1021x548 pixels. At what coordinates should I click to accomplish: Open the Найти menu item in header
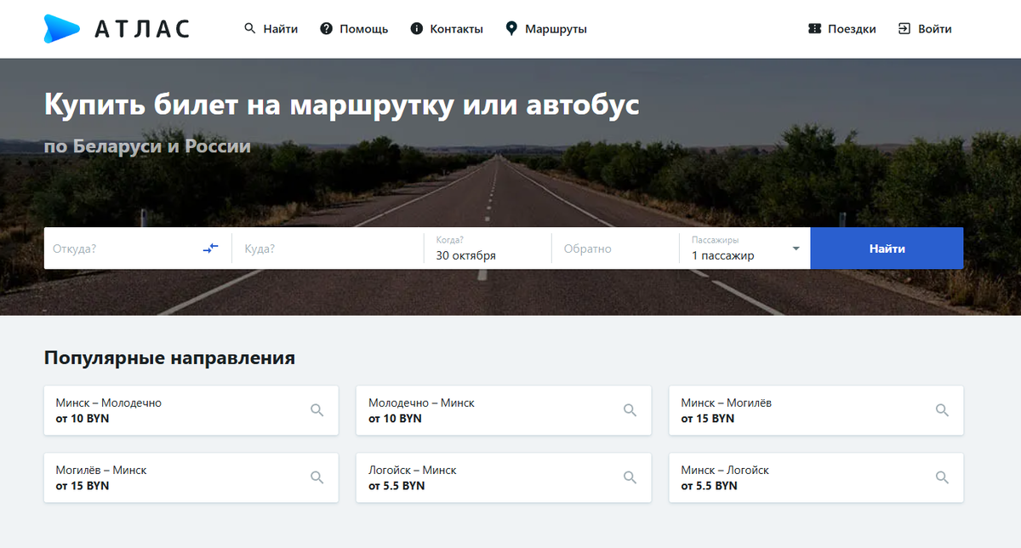(271, 29)
